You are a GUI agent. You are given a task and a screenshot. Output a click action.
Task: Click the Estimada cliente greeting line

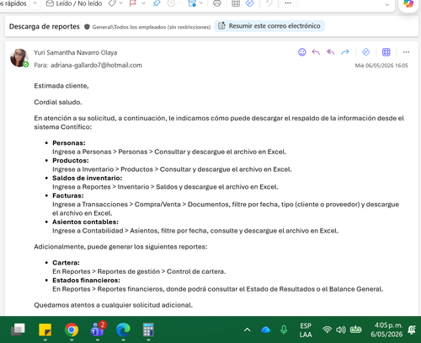pos(61,86)
